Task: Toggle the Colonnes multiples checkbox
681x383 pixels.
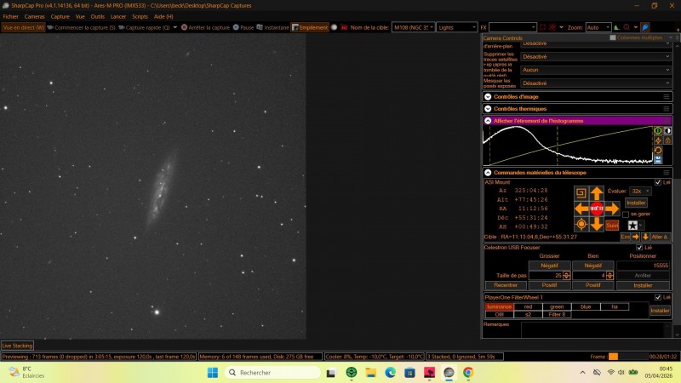Action: [x=613, y=37]
